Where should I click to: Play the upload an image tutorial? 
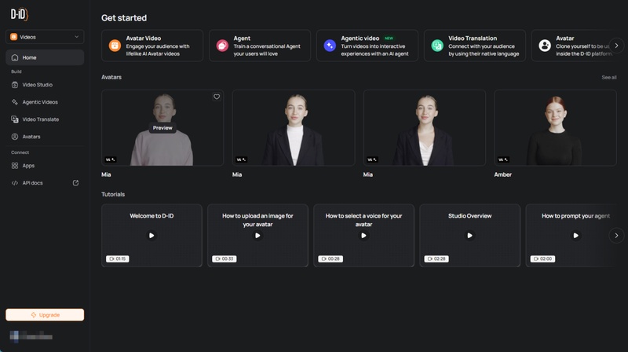point(257,236)
